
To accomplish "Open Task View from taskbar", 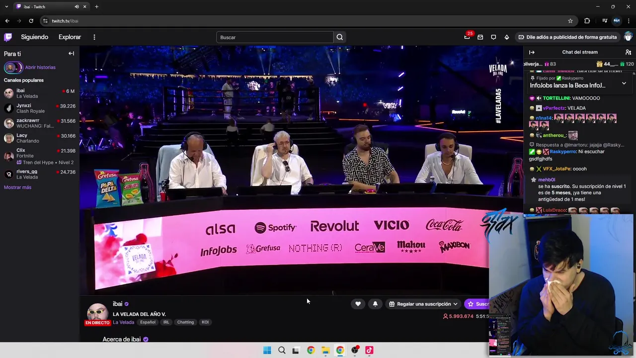I will click(x=296, y=350).
